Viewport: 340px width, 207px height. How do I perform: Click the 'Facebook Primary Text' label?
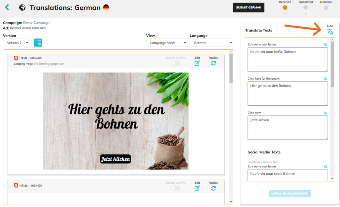[x=263, y=162]
